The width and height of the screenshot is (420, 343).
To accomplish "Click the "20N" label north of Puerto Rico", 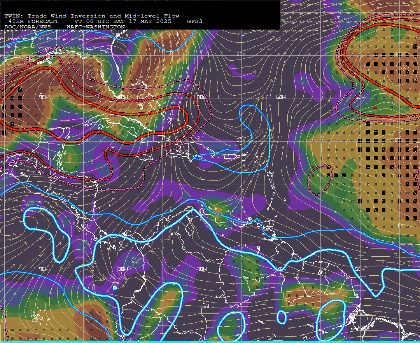I will click(x=241, y=140).
